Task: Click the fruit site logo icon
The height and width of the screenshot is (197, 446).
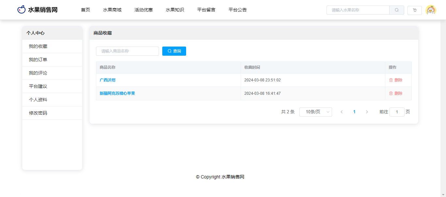Action: (x=21, y=10)
